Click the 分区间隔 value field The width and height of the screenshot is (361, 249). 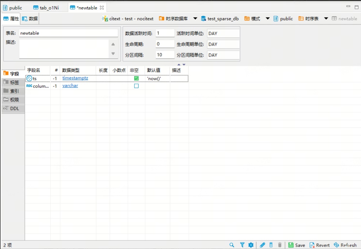(165, 55)
